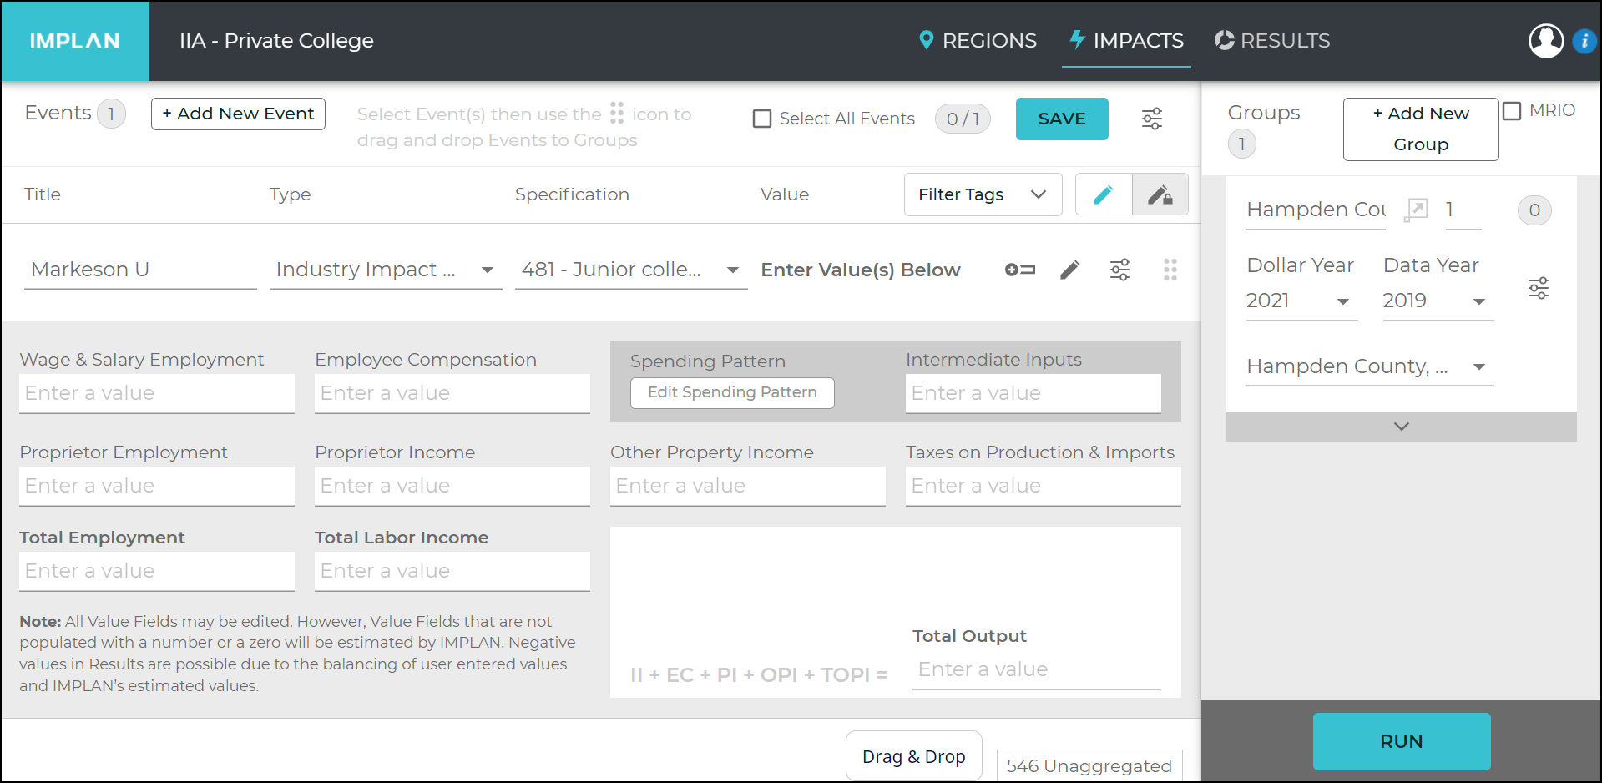Click the Value column header

click(x=784, y=194)
